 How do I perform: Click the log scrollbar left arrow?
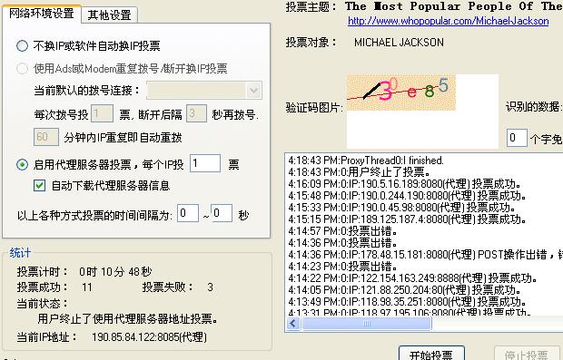[293, 324]
